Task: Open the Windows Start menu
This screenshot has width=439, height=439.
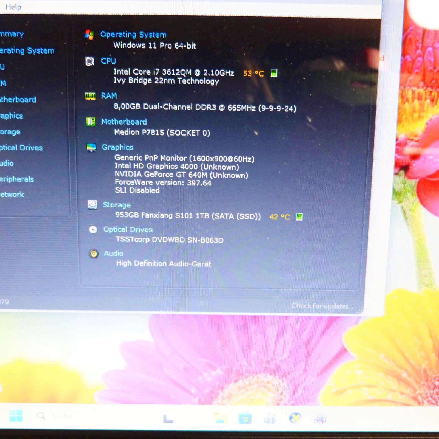Action: point(16,416)
